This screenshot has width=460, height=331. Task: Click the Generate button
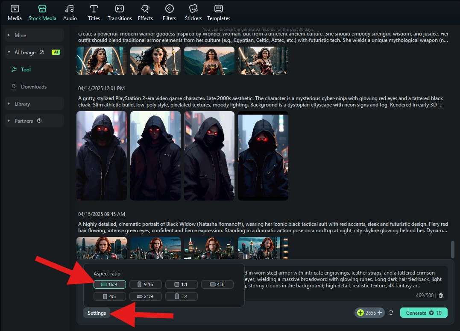(424, 313)
